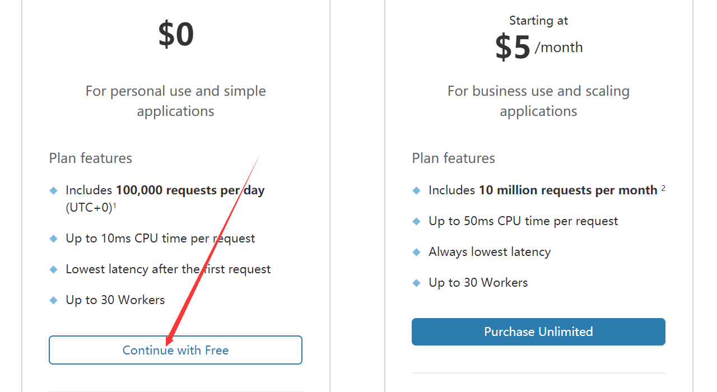Click diamond bullet beside Up to 10ms CPU time

pos(54,239)
